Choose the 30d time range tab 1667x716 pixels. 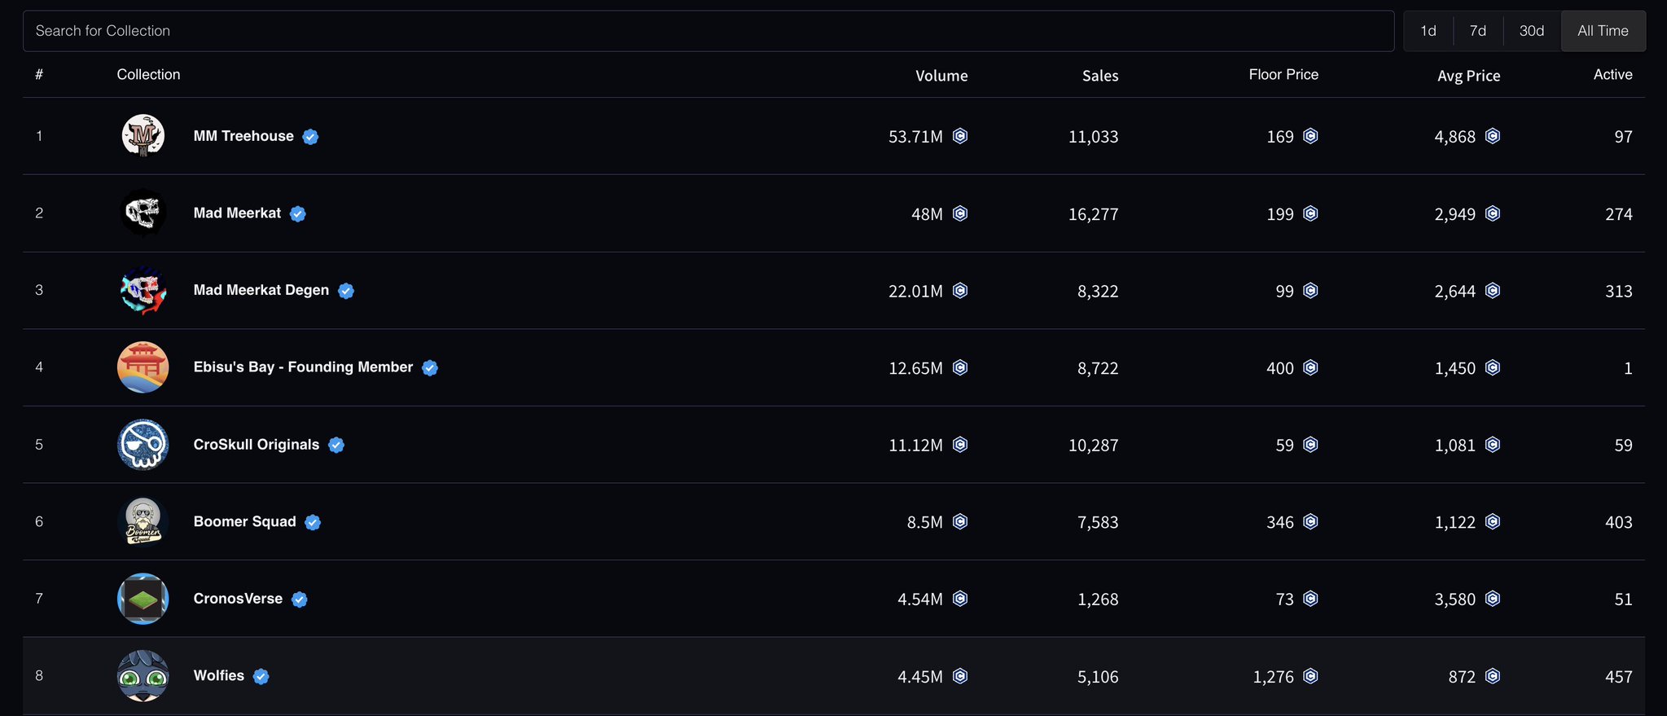[x=1531, y=31]
